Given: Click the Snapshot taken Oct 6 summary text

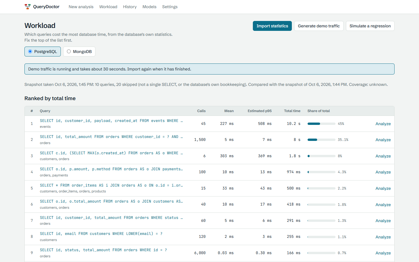Looking at the screenshot, I should pyautogui.click(x=206, y=84).
